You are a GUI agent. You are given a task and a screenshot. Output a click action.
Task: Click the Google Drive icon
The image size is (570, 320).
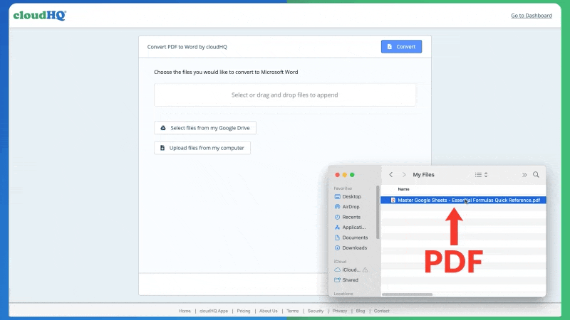[x=163, y=128]
